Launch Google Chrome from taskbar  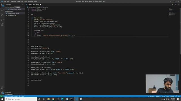pyautogui.click(x=53, y=99)
